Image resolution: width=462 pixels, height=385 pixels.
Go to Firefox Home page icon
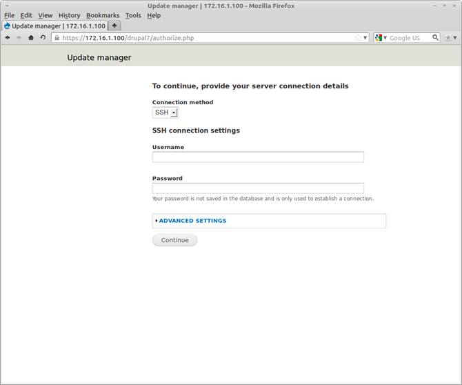click(31, 38)
